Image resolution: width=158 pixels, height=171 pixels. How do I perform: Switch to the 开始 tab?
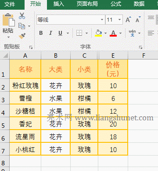[36, 4]
